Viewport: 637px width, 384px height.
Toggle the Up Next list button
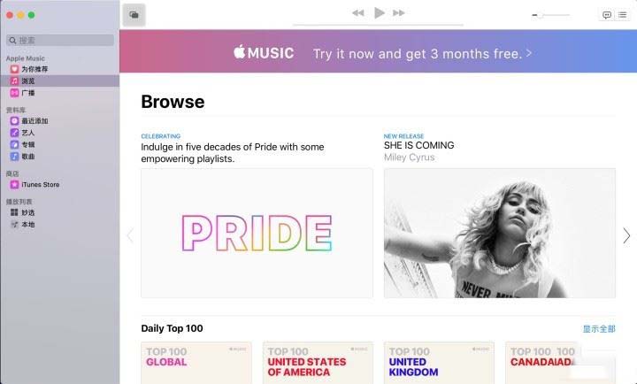point(622,15)
